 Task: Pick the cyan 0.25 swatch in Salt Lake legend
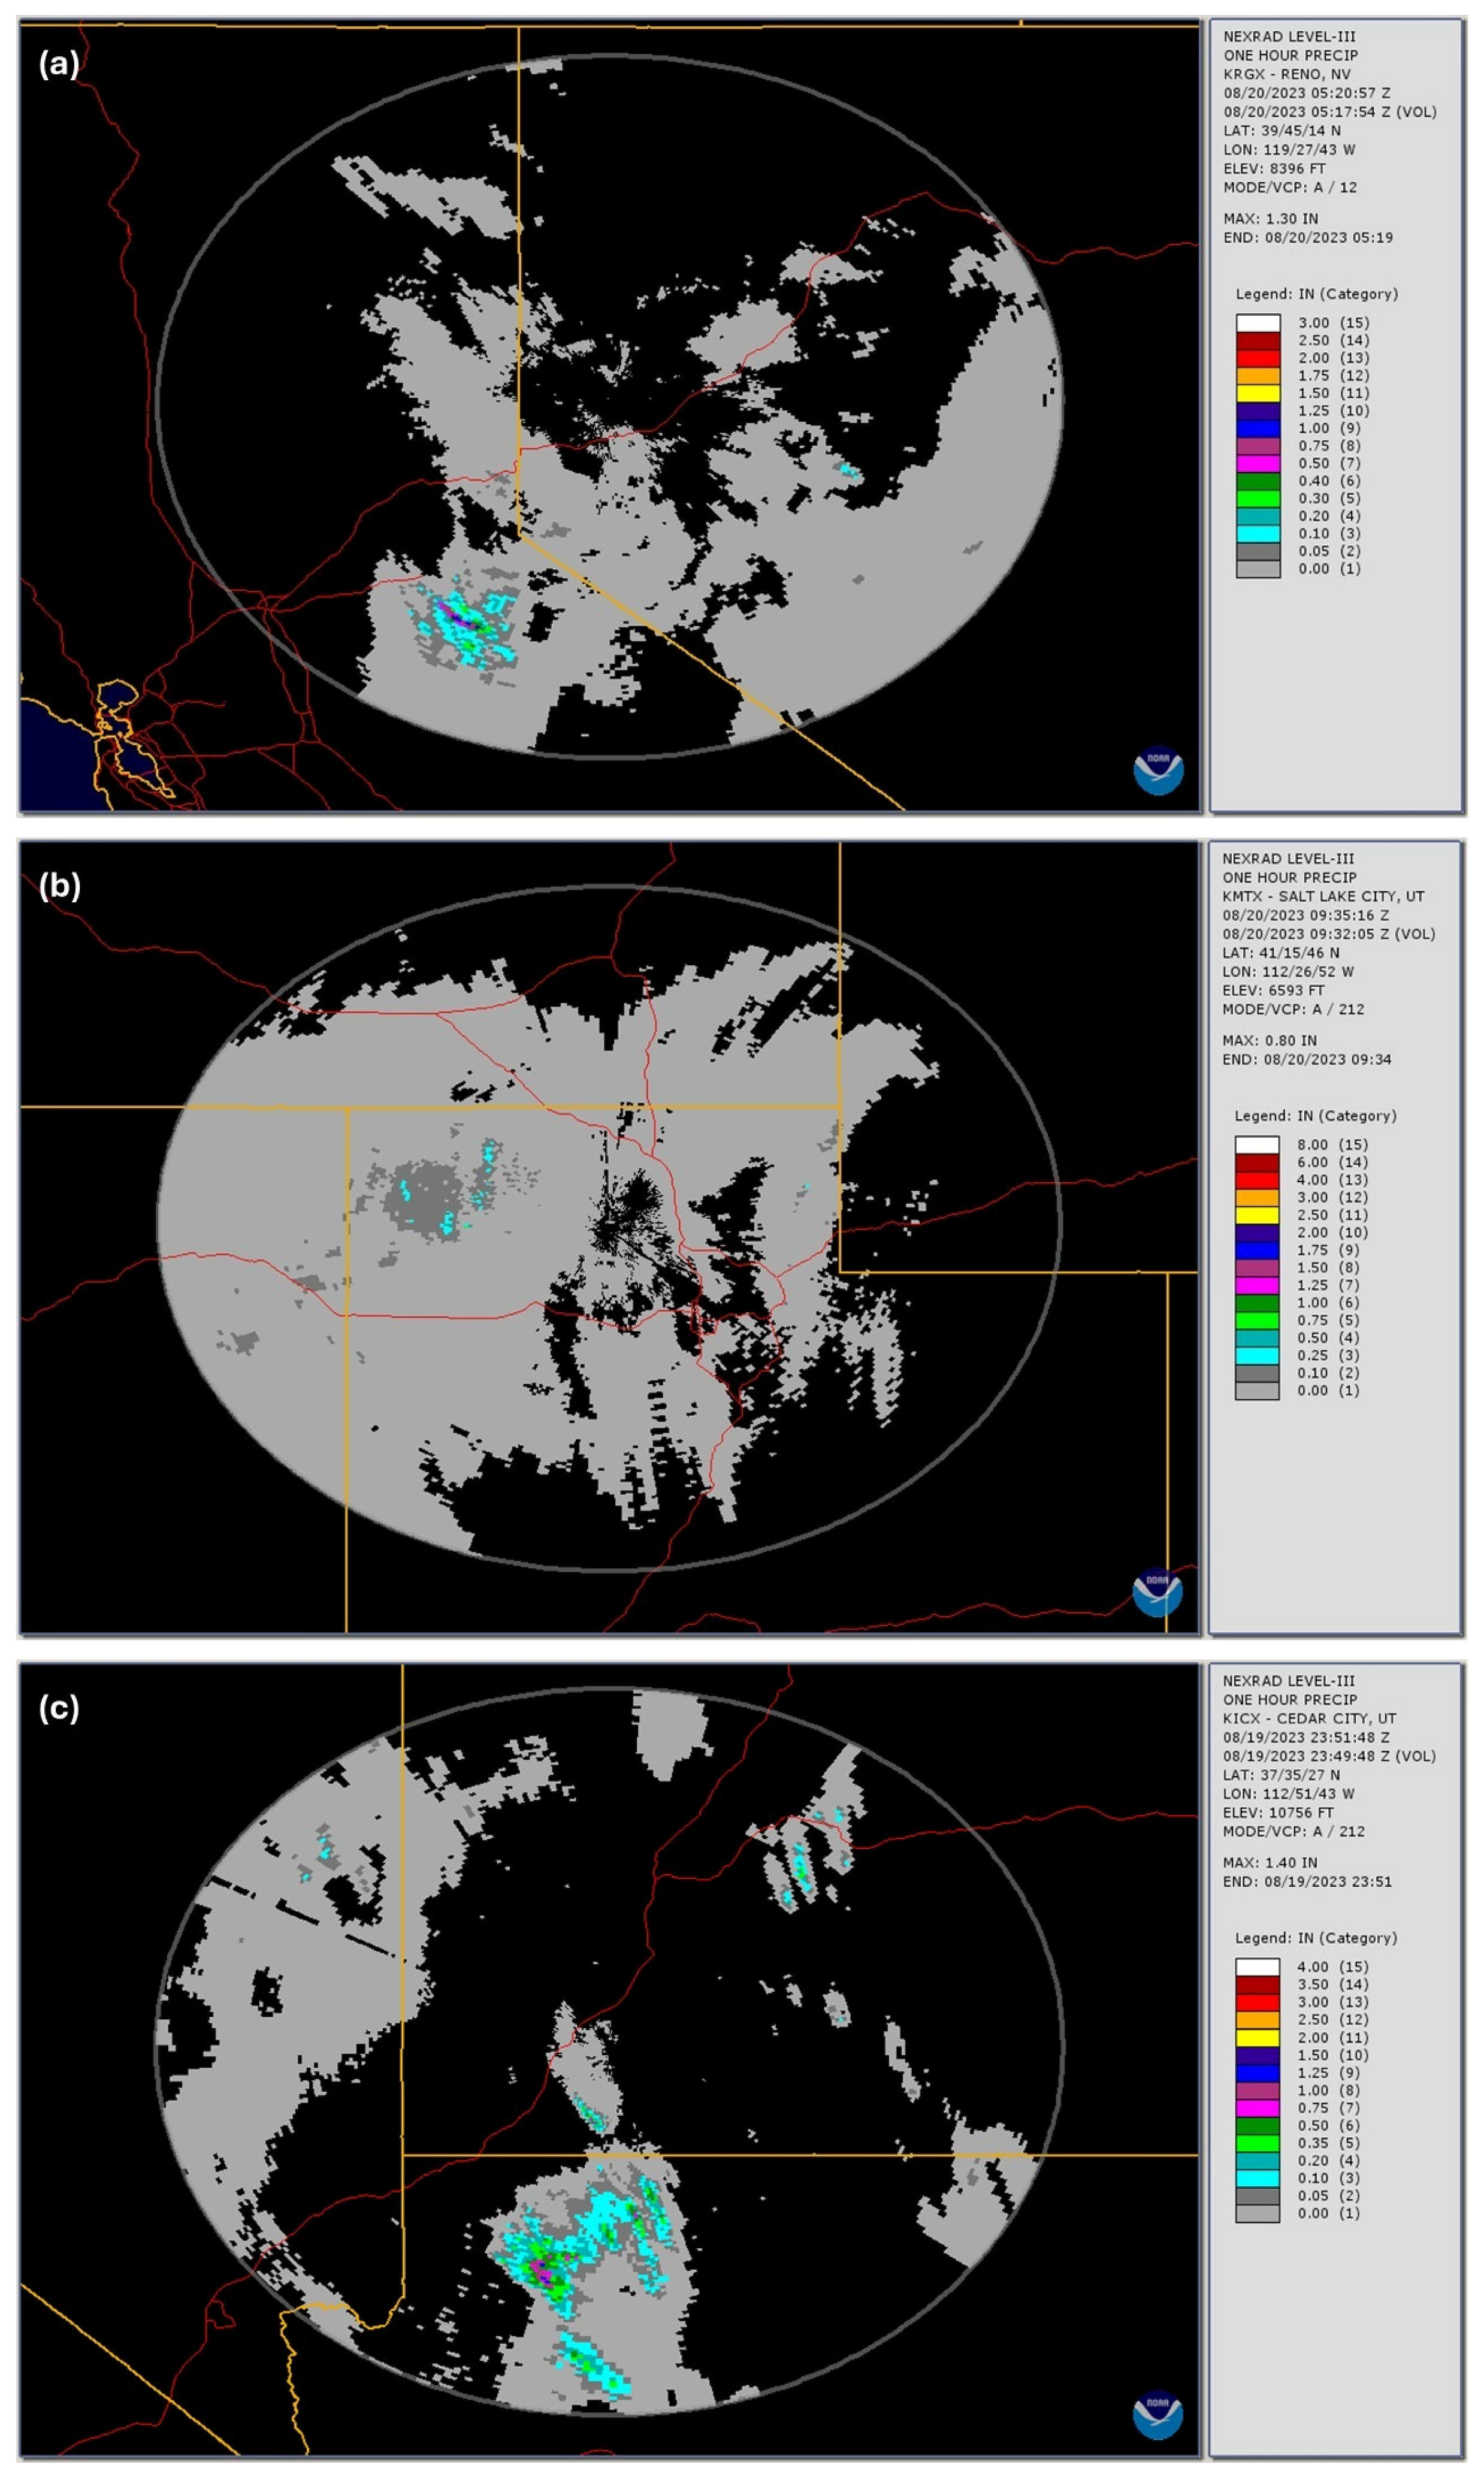(x=1256, y=1355)
